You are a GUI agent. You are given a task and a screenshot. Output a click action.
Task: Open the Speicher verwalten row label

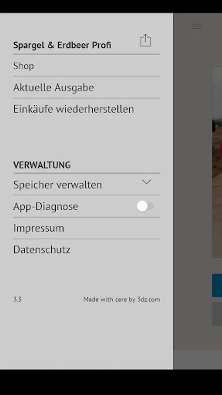coord(57,185)
